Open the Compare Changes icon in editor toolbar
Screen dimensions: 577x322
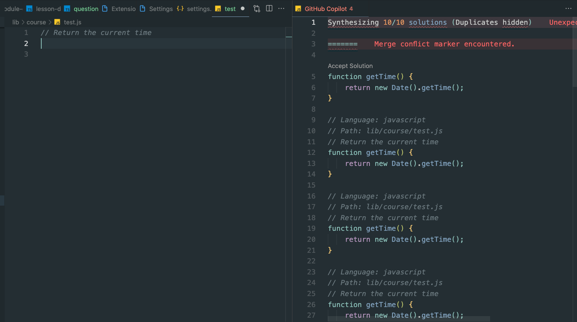click(257, 9)
